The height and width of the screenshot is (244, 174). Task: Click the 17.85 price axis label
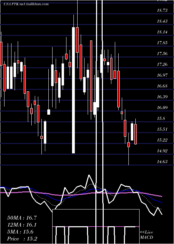click(162, 43)
